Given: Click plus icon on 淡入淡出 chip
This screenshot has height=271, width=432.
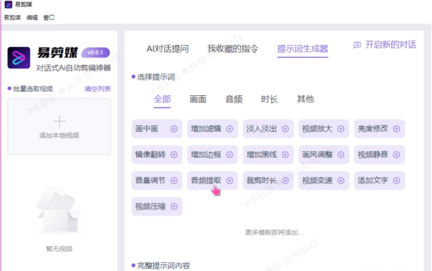Looking at the screenshot, I should [285, 129].
